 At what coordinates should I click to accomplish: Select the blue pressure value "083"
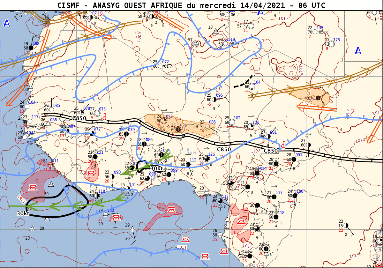[x=72, y=127]
